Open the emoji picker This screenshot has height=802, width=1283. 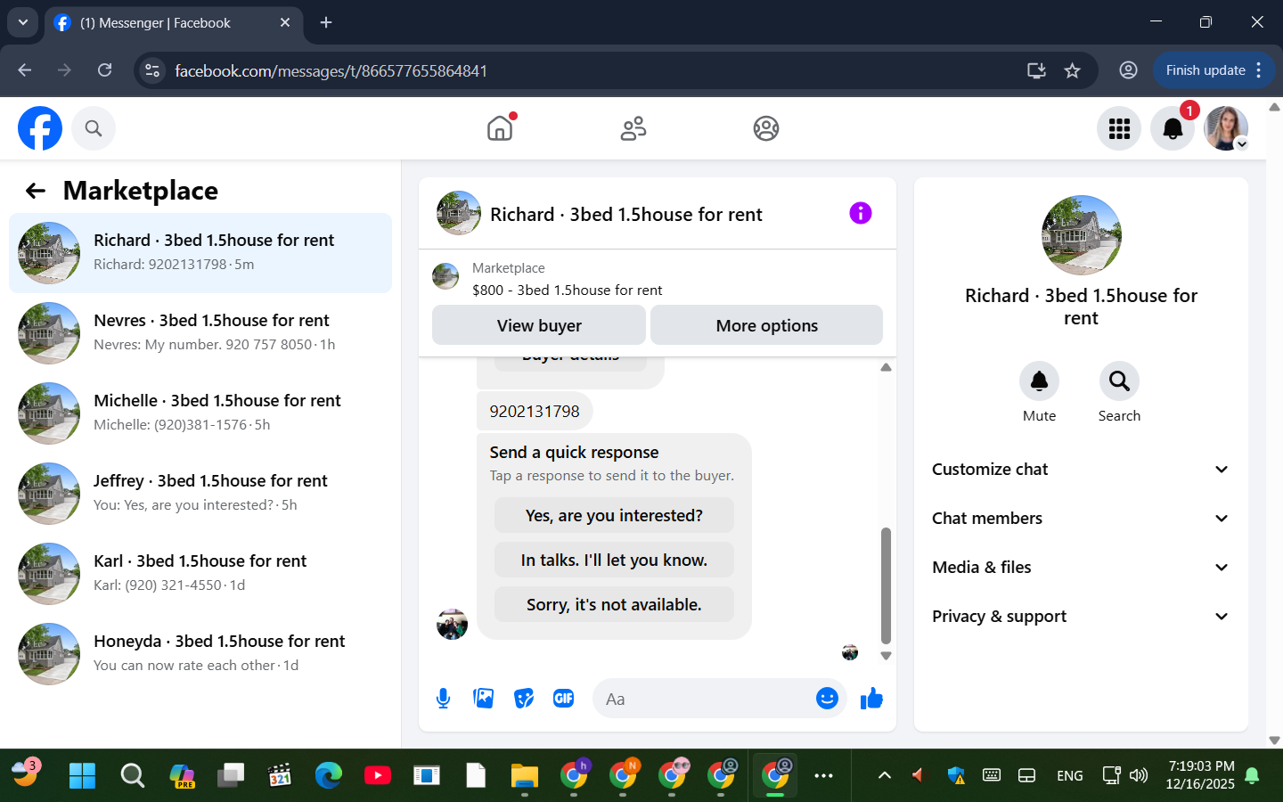tap(827, 699)
